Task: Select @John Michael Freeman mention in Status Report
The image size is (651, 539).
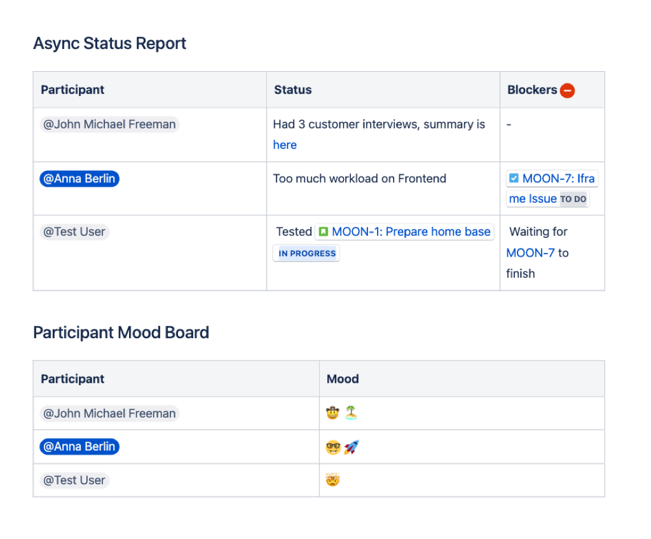Action: point(109,124)
